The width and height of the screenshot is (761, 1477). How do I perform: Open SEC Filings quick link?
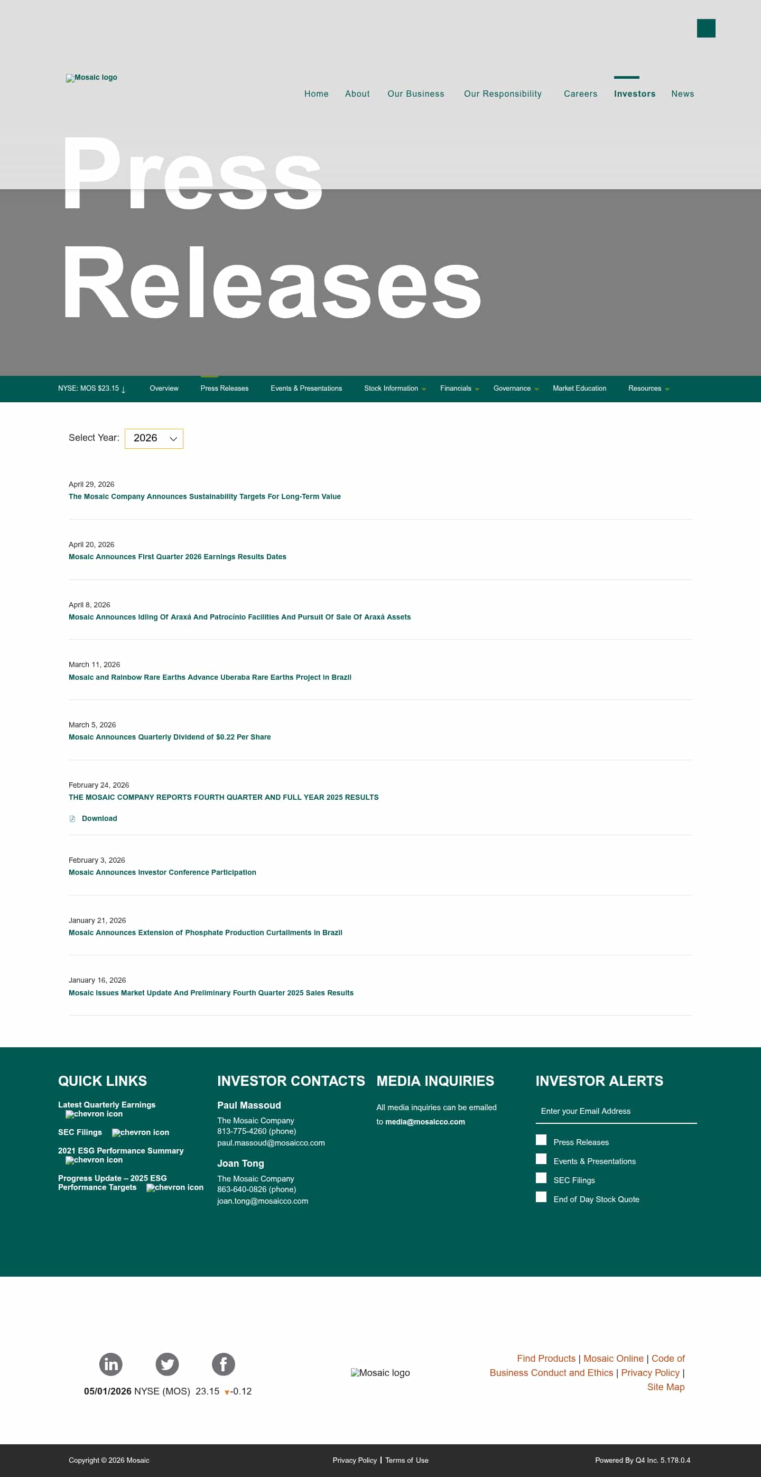click(80, 1132)
